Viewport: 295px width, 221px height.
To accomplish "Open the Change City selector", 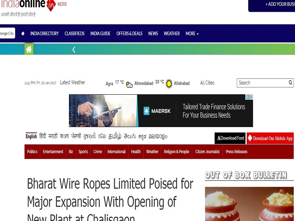I will click(x=7, y=34).
